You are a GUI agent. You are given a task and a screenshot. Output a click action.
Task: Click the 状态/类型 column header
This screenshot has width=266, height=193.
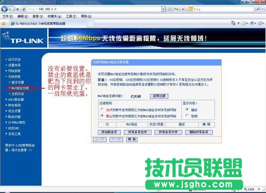click(156, 124)
